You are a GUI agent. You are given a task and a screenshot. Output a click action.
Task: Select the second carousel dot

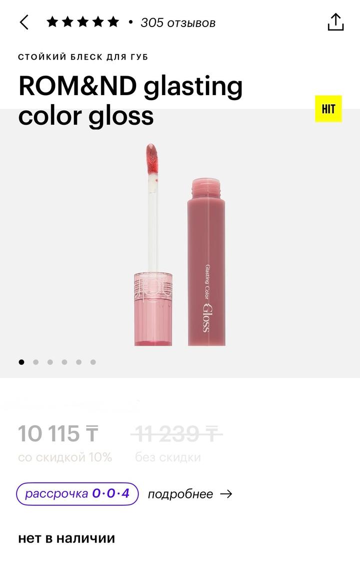click(x=35, y=362)
